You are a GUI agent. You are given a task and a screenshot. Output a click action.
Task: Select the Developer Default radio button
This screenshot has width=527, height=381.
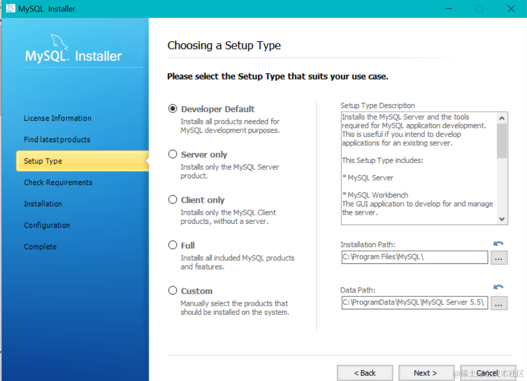coord(173,109)
